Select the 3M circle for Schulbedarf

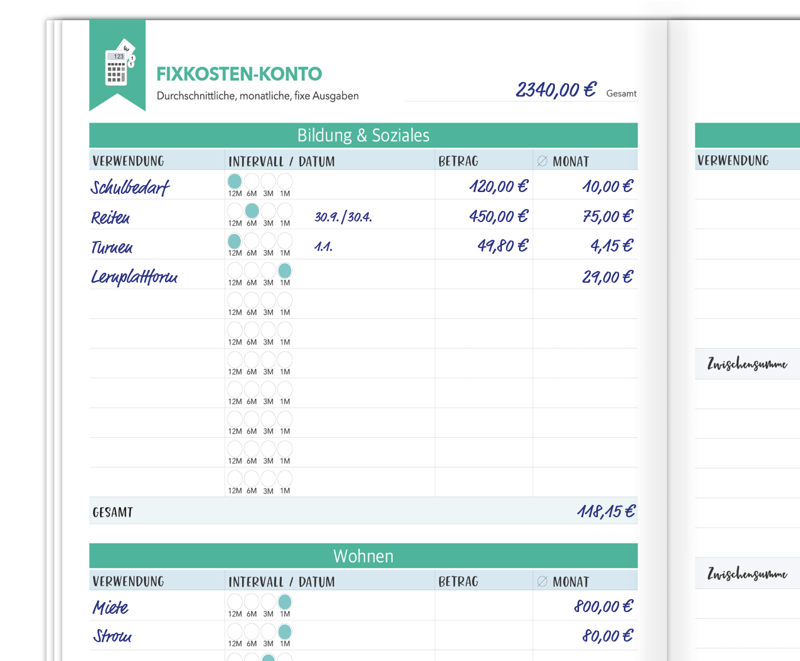coord(268,181)
